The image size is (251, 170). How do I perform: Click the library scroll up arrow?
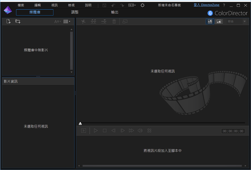(72, 29)
